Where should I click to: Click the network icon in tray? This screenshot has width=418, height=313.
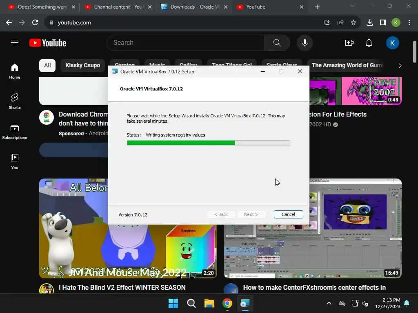click(x=355, y=303)
